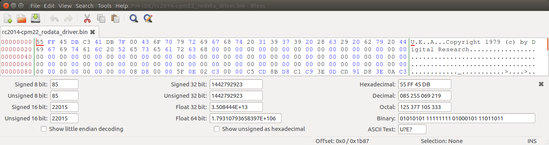549x145 pixels.
Task: Click the Octal value field
Action: pos(425,107)
